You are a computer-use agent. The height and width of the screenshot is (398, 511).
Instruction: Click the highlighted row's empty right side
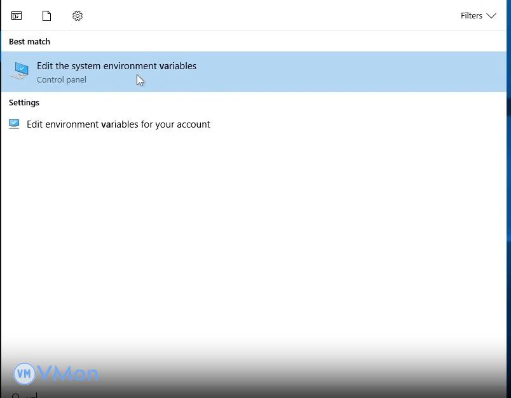(x=381, y=72)
